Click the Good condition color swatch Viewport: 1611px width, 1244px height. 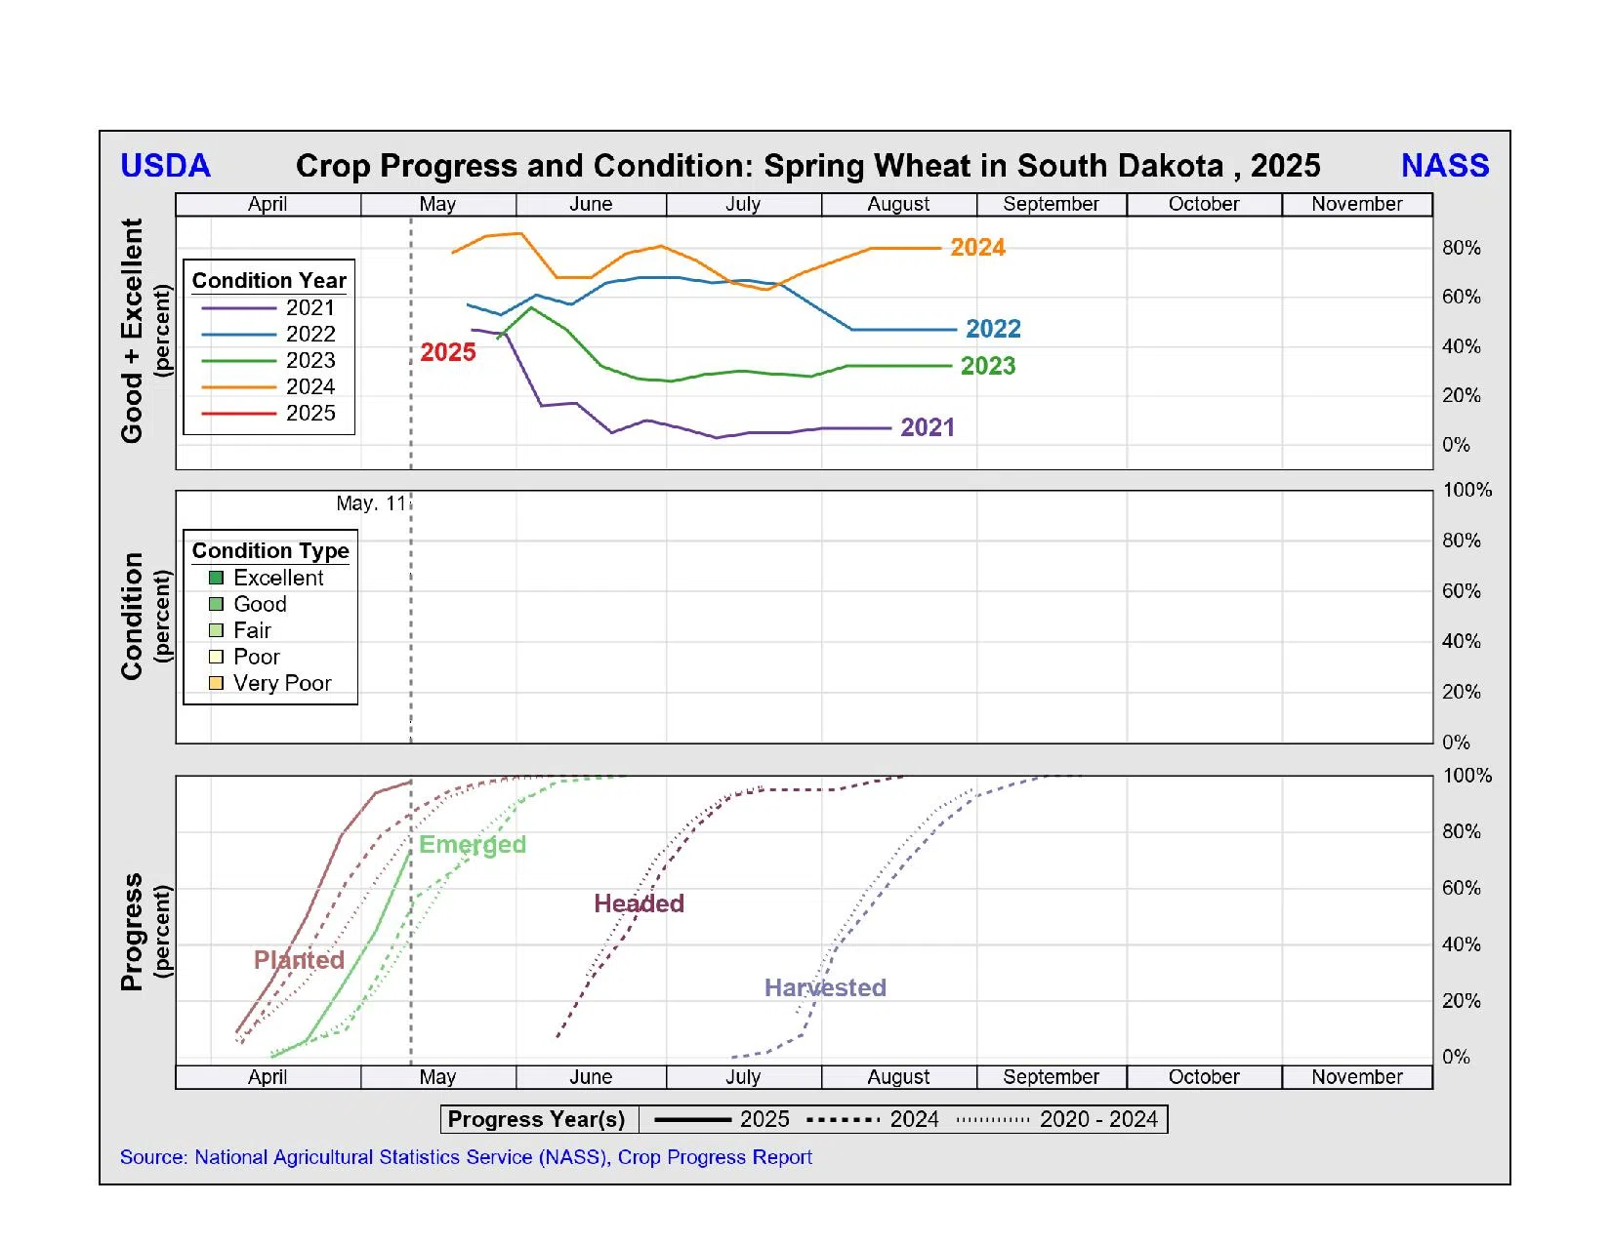point(216,604)
